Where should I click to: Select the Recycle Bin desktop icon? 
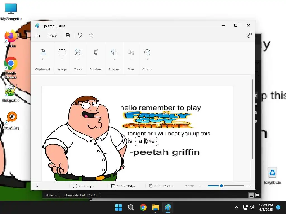coord(272,176)
